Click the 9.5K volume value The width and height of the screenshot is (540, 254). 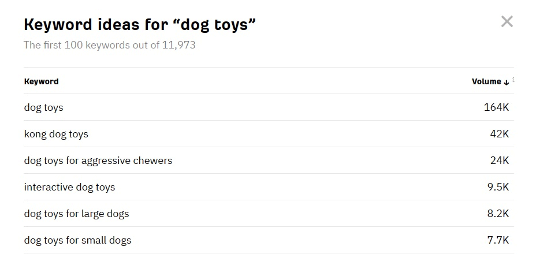pos(498,187)
